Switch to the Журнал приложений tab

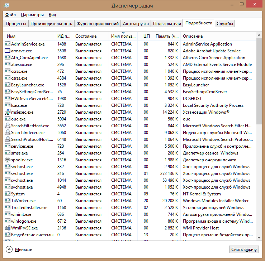(x=97, y=23)
